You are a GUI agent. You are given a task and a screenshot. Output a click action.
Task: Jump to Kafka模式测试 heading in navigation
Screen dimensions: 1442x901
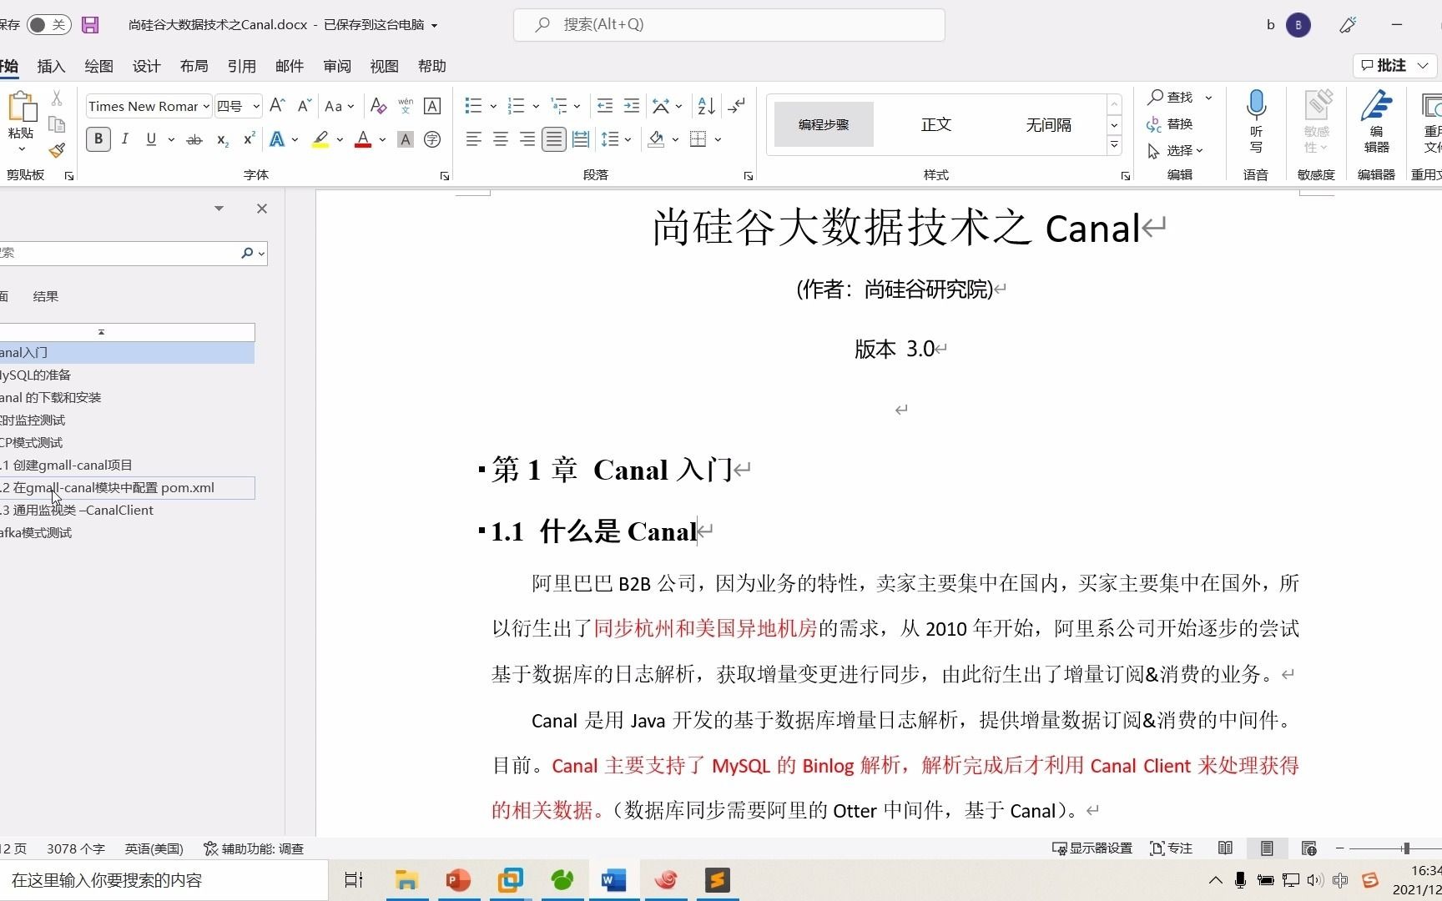(x=36, y=532)
